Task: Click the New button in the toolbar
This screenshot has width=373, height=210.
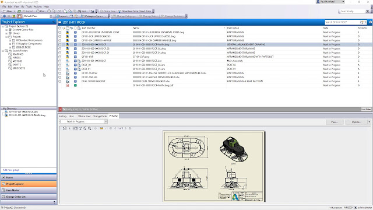Action: click(x=7, y=11)
